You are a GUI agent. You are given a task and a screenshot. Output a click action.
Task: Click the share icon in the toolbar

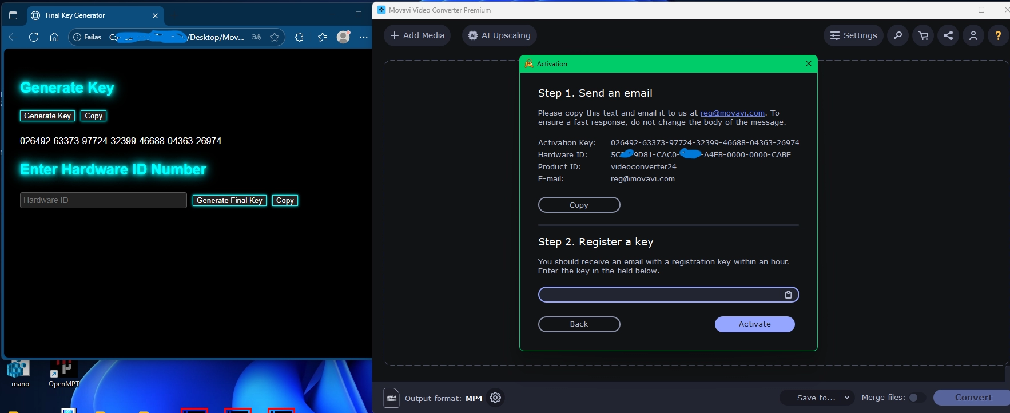[x=948, y=35]
